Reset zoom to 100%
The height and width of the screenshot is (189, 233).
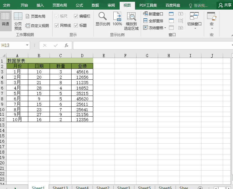(x=117, y=19)
